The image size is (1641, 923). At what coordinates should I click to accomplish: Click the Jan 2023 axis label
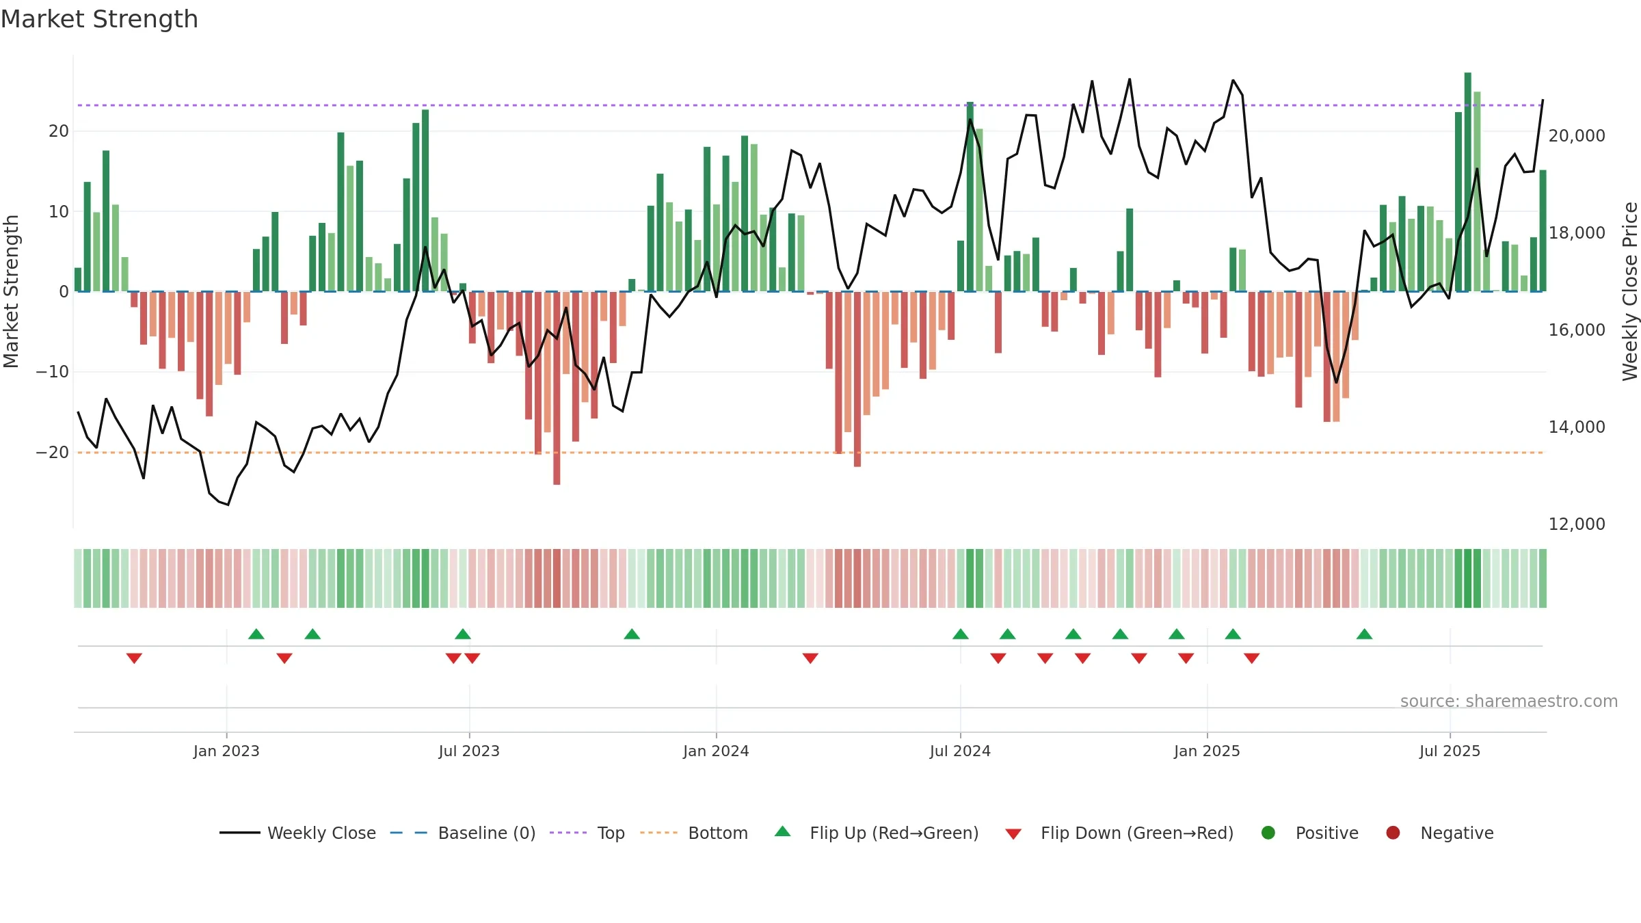point(226,751)
